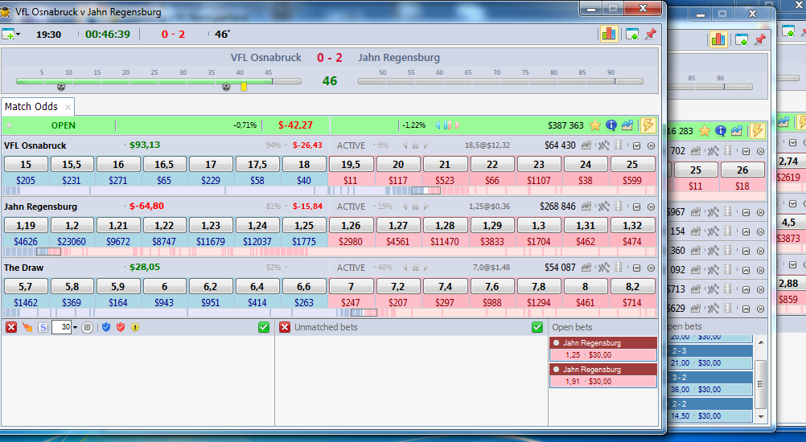Open the stake amount dropdown arrow
The height and width of the screenshot is (442, 806).
(x=75, y=328)
